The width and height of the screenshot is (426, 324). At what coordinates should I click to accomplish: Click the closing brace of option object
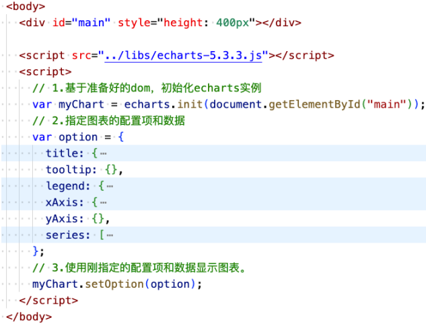click(x=36, y=251)
